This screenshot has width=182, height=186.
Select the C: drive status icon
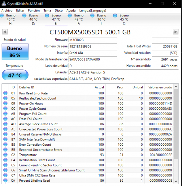coord(115,15)
